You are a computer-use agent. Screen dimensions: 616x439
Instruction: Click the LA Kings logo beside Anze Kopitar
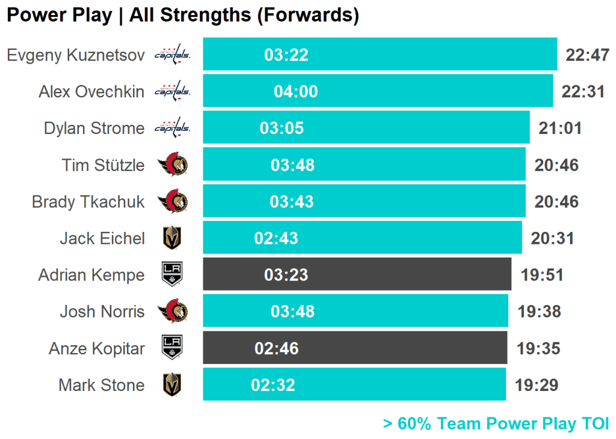tap(172, 348)
